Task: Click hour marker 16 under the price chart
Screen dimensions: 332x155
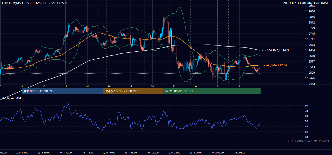Action: point(109,87)
